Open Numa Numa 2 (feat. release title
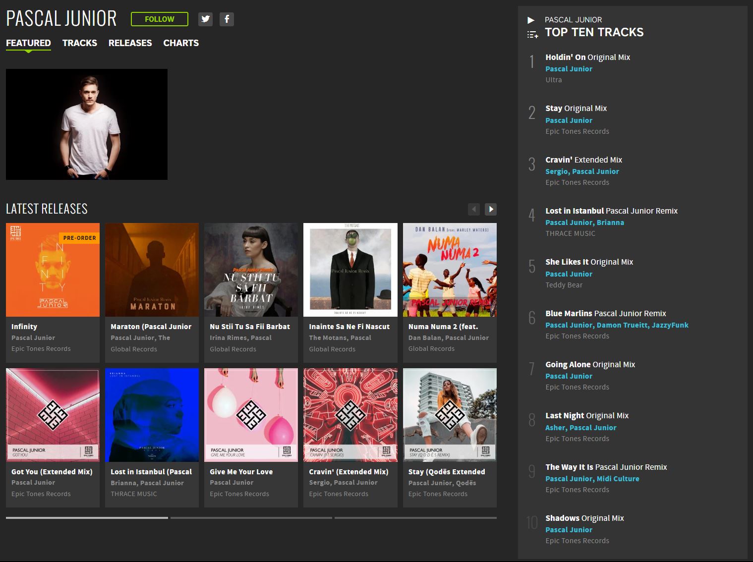Viewport: 753px width, 562px height. 443,327
